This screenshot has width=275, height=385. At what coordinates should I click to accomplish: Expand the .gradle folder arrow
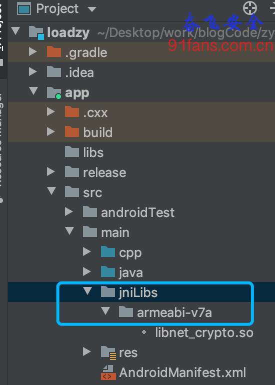[x=33, y=51]
